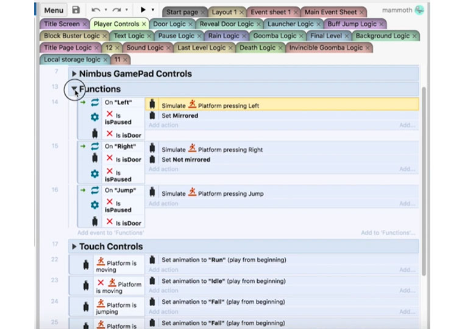Click the function icon beside On "Left"
The height and width of the screenshot is (329, 465).
pyautogui.click(x=94, y=102)
